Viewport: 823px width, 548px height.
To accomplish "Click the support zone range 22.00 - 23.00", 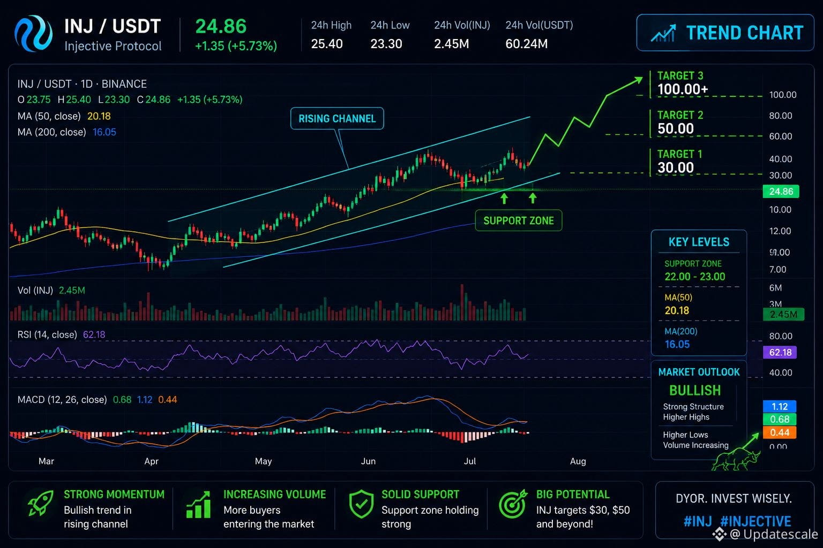I will point(694,277).
